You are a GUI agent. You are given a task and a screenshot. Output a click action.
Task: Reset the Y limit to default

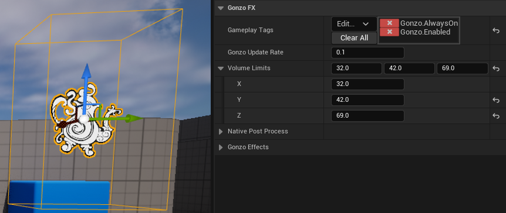tap(496, 100)
